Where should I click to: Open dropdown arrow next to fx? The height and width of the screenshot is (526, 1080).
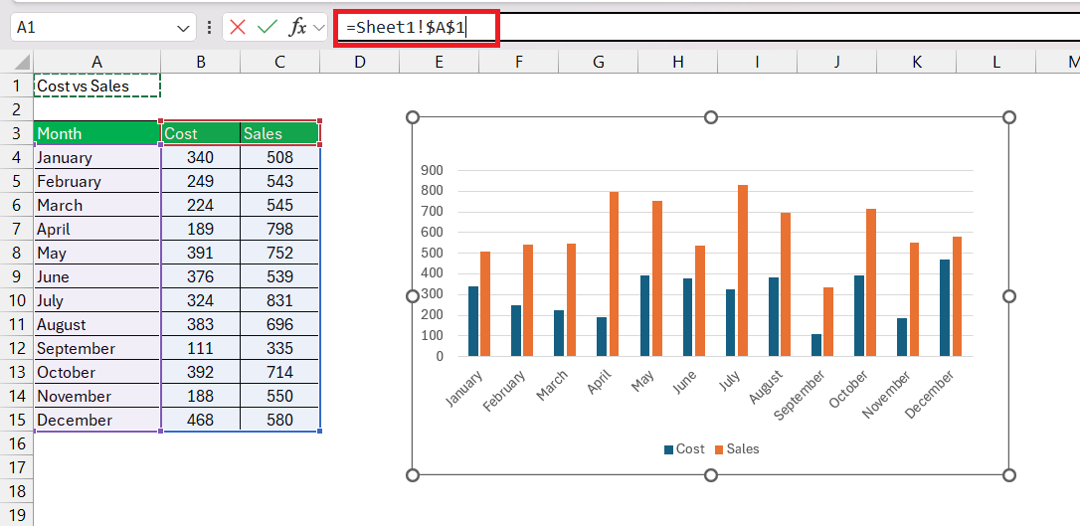[318, 28]
